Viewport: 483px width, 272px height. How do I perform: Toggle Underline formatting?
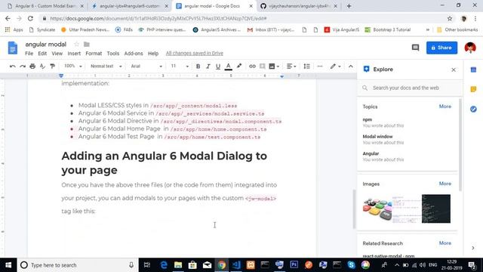218,66
